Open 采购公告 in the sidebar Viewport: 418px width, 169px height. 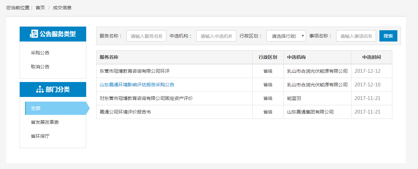tap(40, 53)
